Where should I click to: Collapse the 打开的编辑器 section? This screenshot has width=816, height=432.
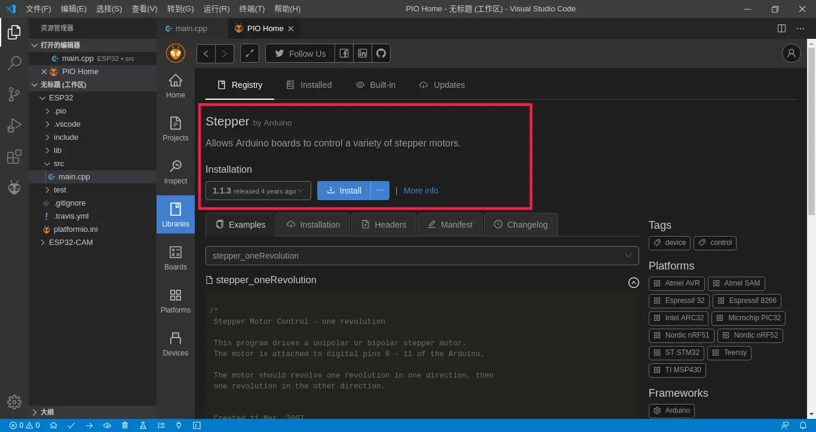point(93,45)
